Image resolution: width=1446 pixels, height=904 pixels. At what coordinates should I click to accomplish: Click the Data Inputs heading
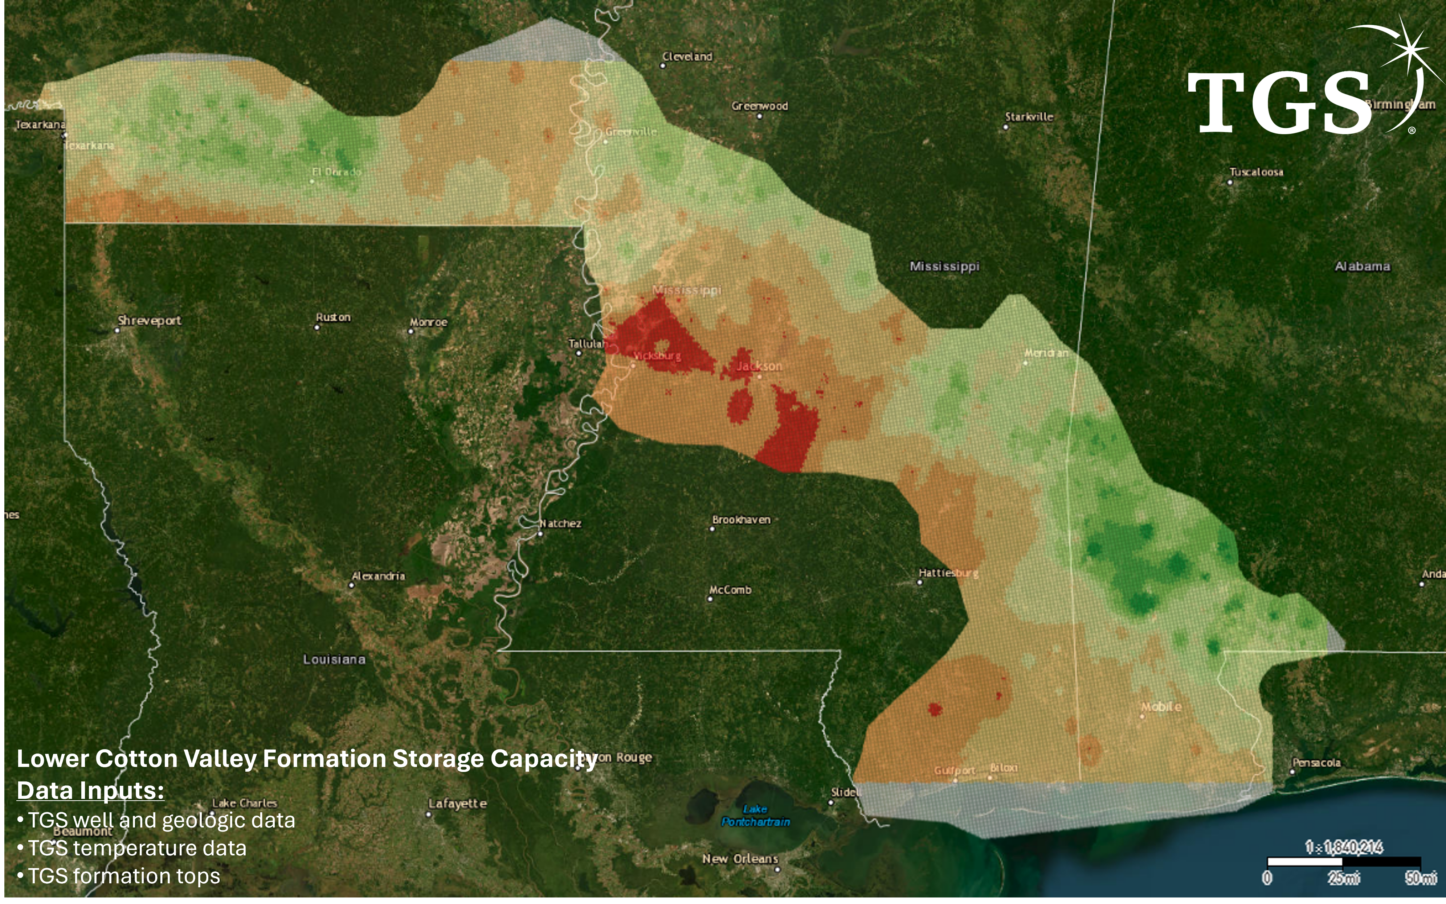90,791
